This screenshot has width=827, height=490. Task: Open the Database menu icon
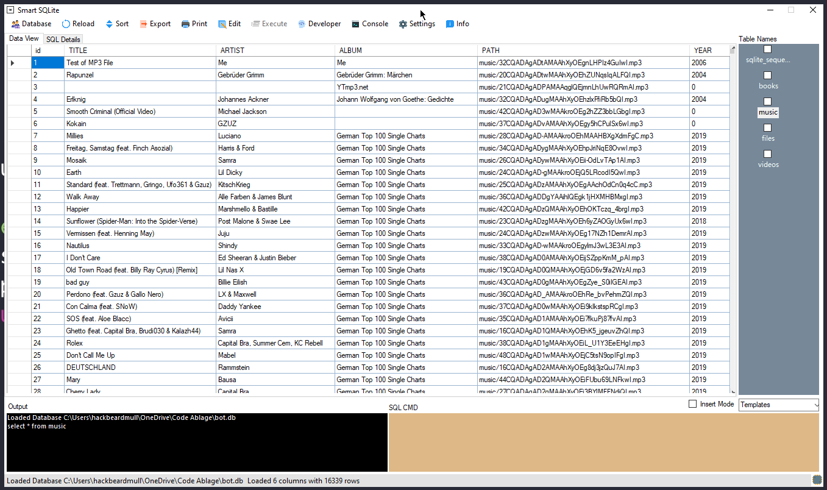[x=15, y=24]
